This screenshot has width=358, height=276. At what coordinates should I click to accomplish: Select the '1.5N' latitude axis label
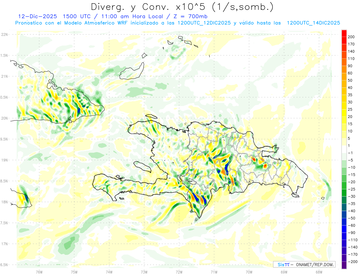(4, 55)
